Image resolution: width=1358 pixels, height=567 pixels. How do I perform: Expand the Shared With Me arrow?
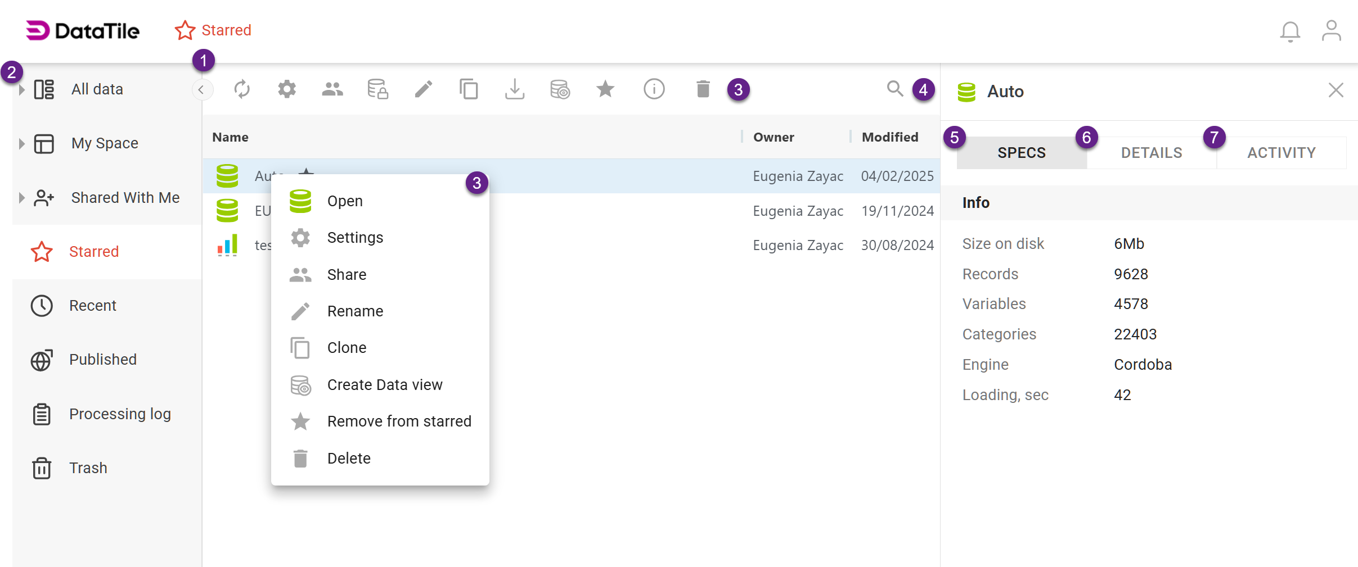point(22,198)
